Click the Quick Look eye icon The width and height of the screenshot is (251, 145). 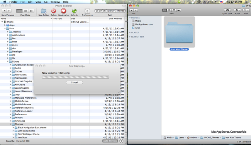(227, 10)
